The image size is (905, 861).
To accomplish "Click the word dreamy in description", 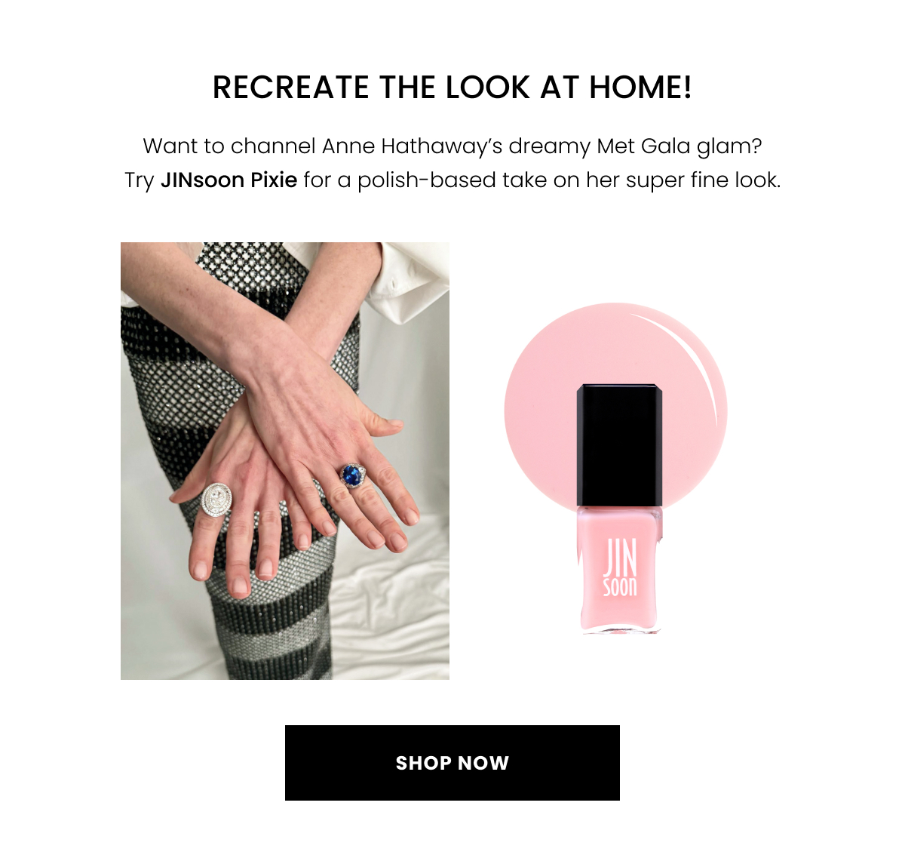I will 550,146.
